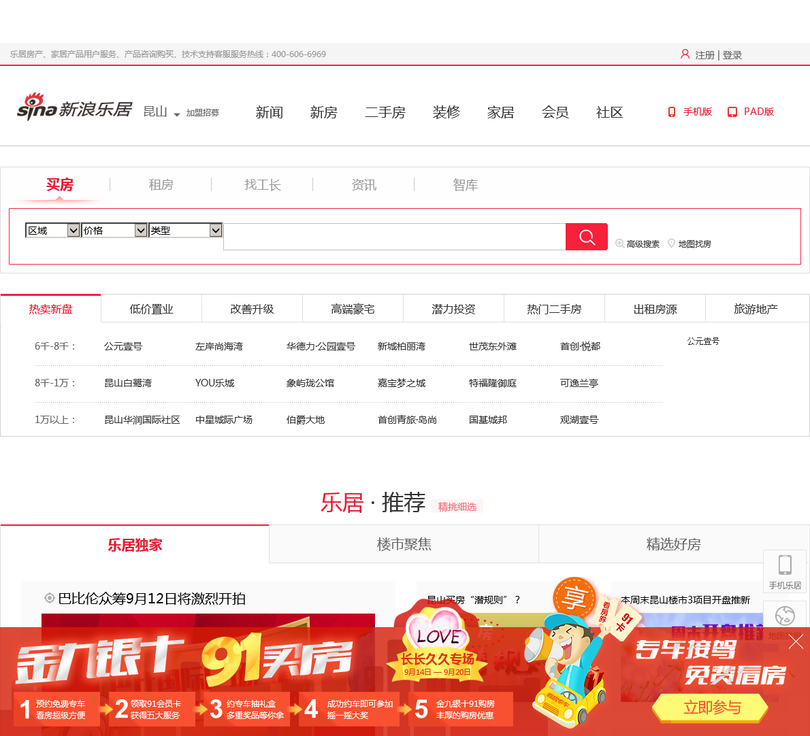Click the bullet icon before 巴比伦众筹 headline
Viewport: 810px width, 736px height.
(x=50, y=598)
